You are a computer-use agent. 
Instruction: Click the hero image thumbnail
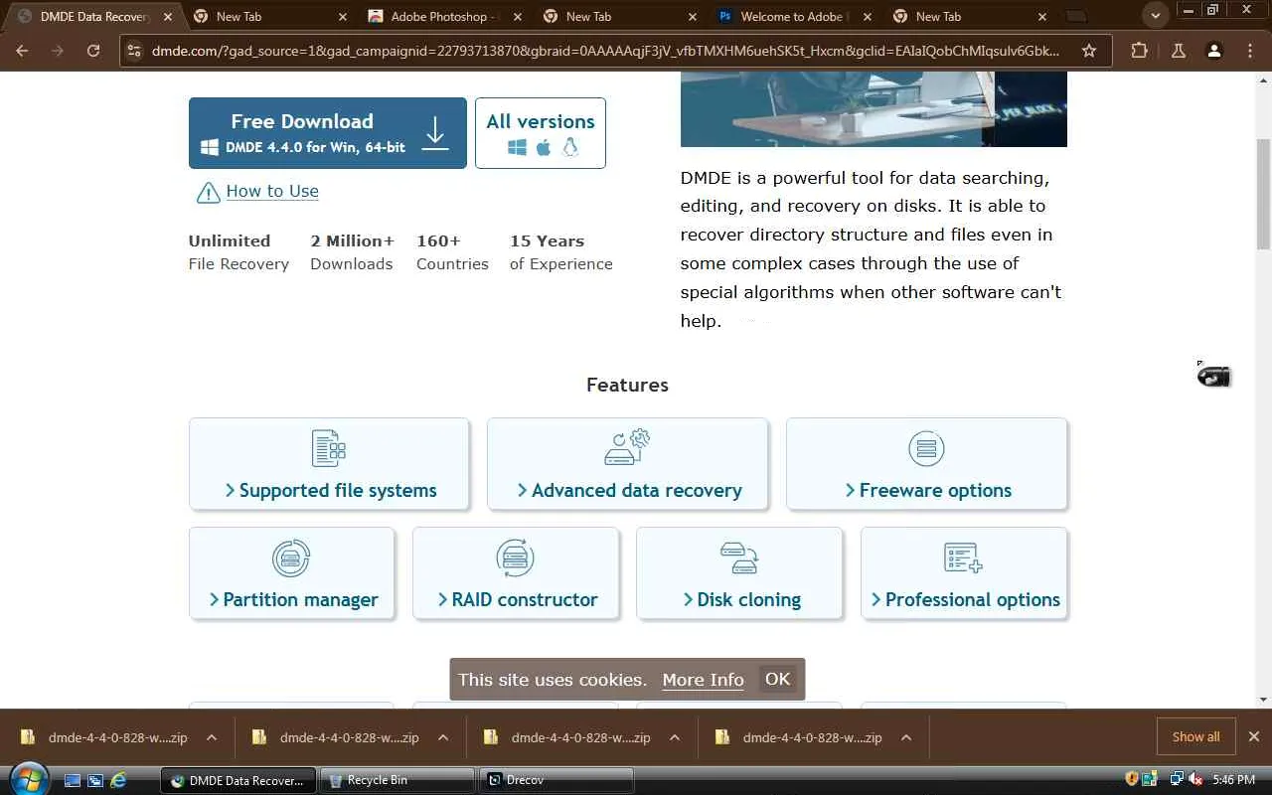874,109
